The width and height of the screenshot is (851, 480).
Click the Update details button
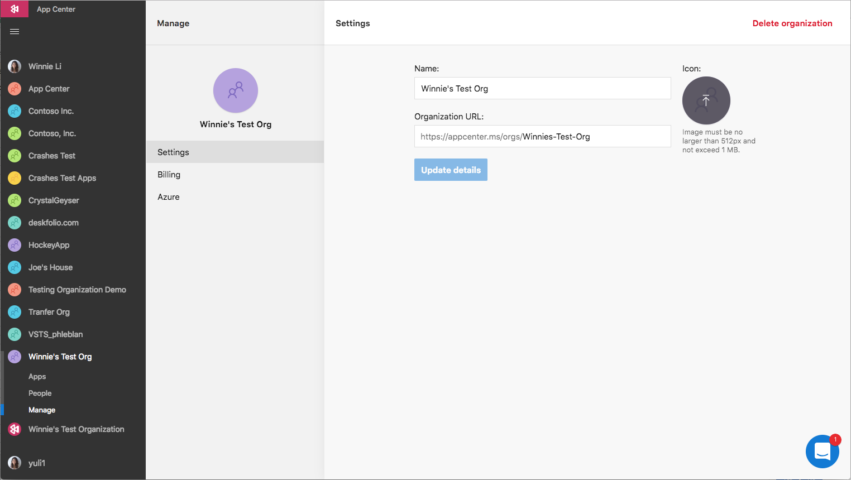pos(451,169)
